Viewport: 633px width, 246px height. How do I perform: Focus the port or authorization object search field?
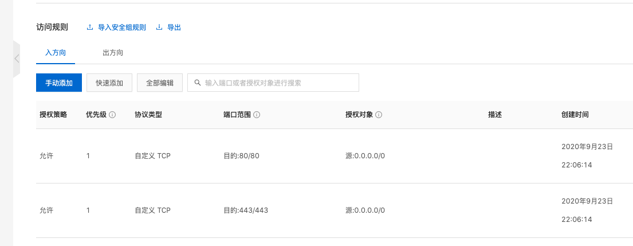point(278,83)
